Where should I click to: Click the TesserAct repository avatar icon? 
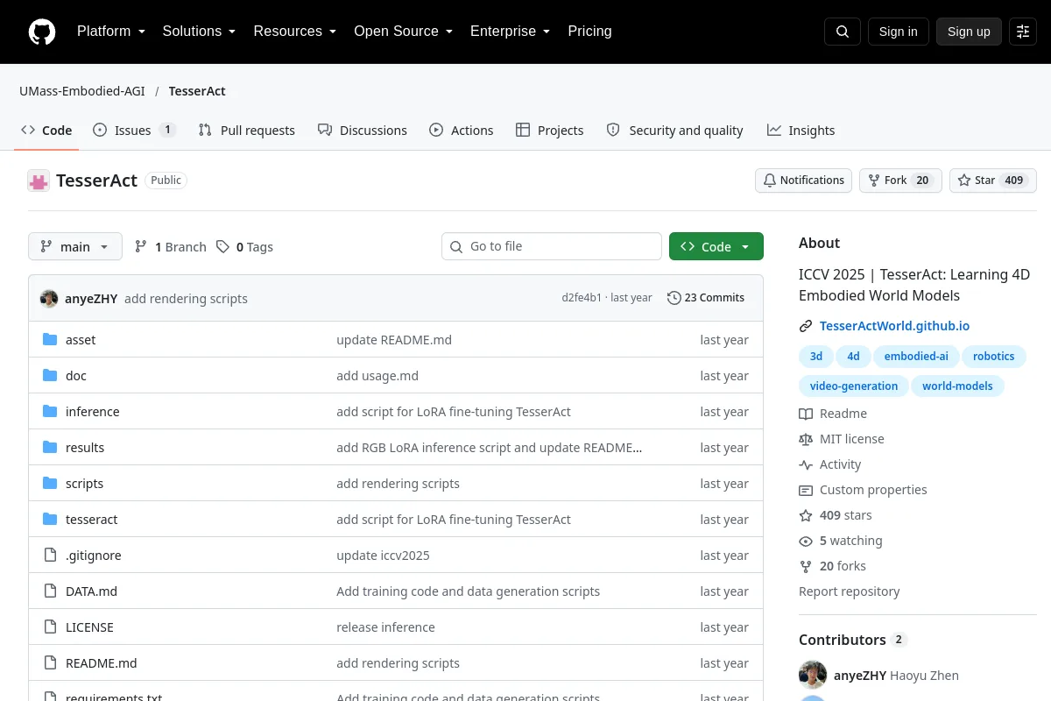39,181
